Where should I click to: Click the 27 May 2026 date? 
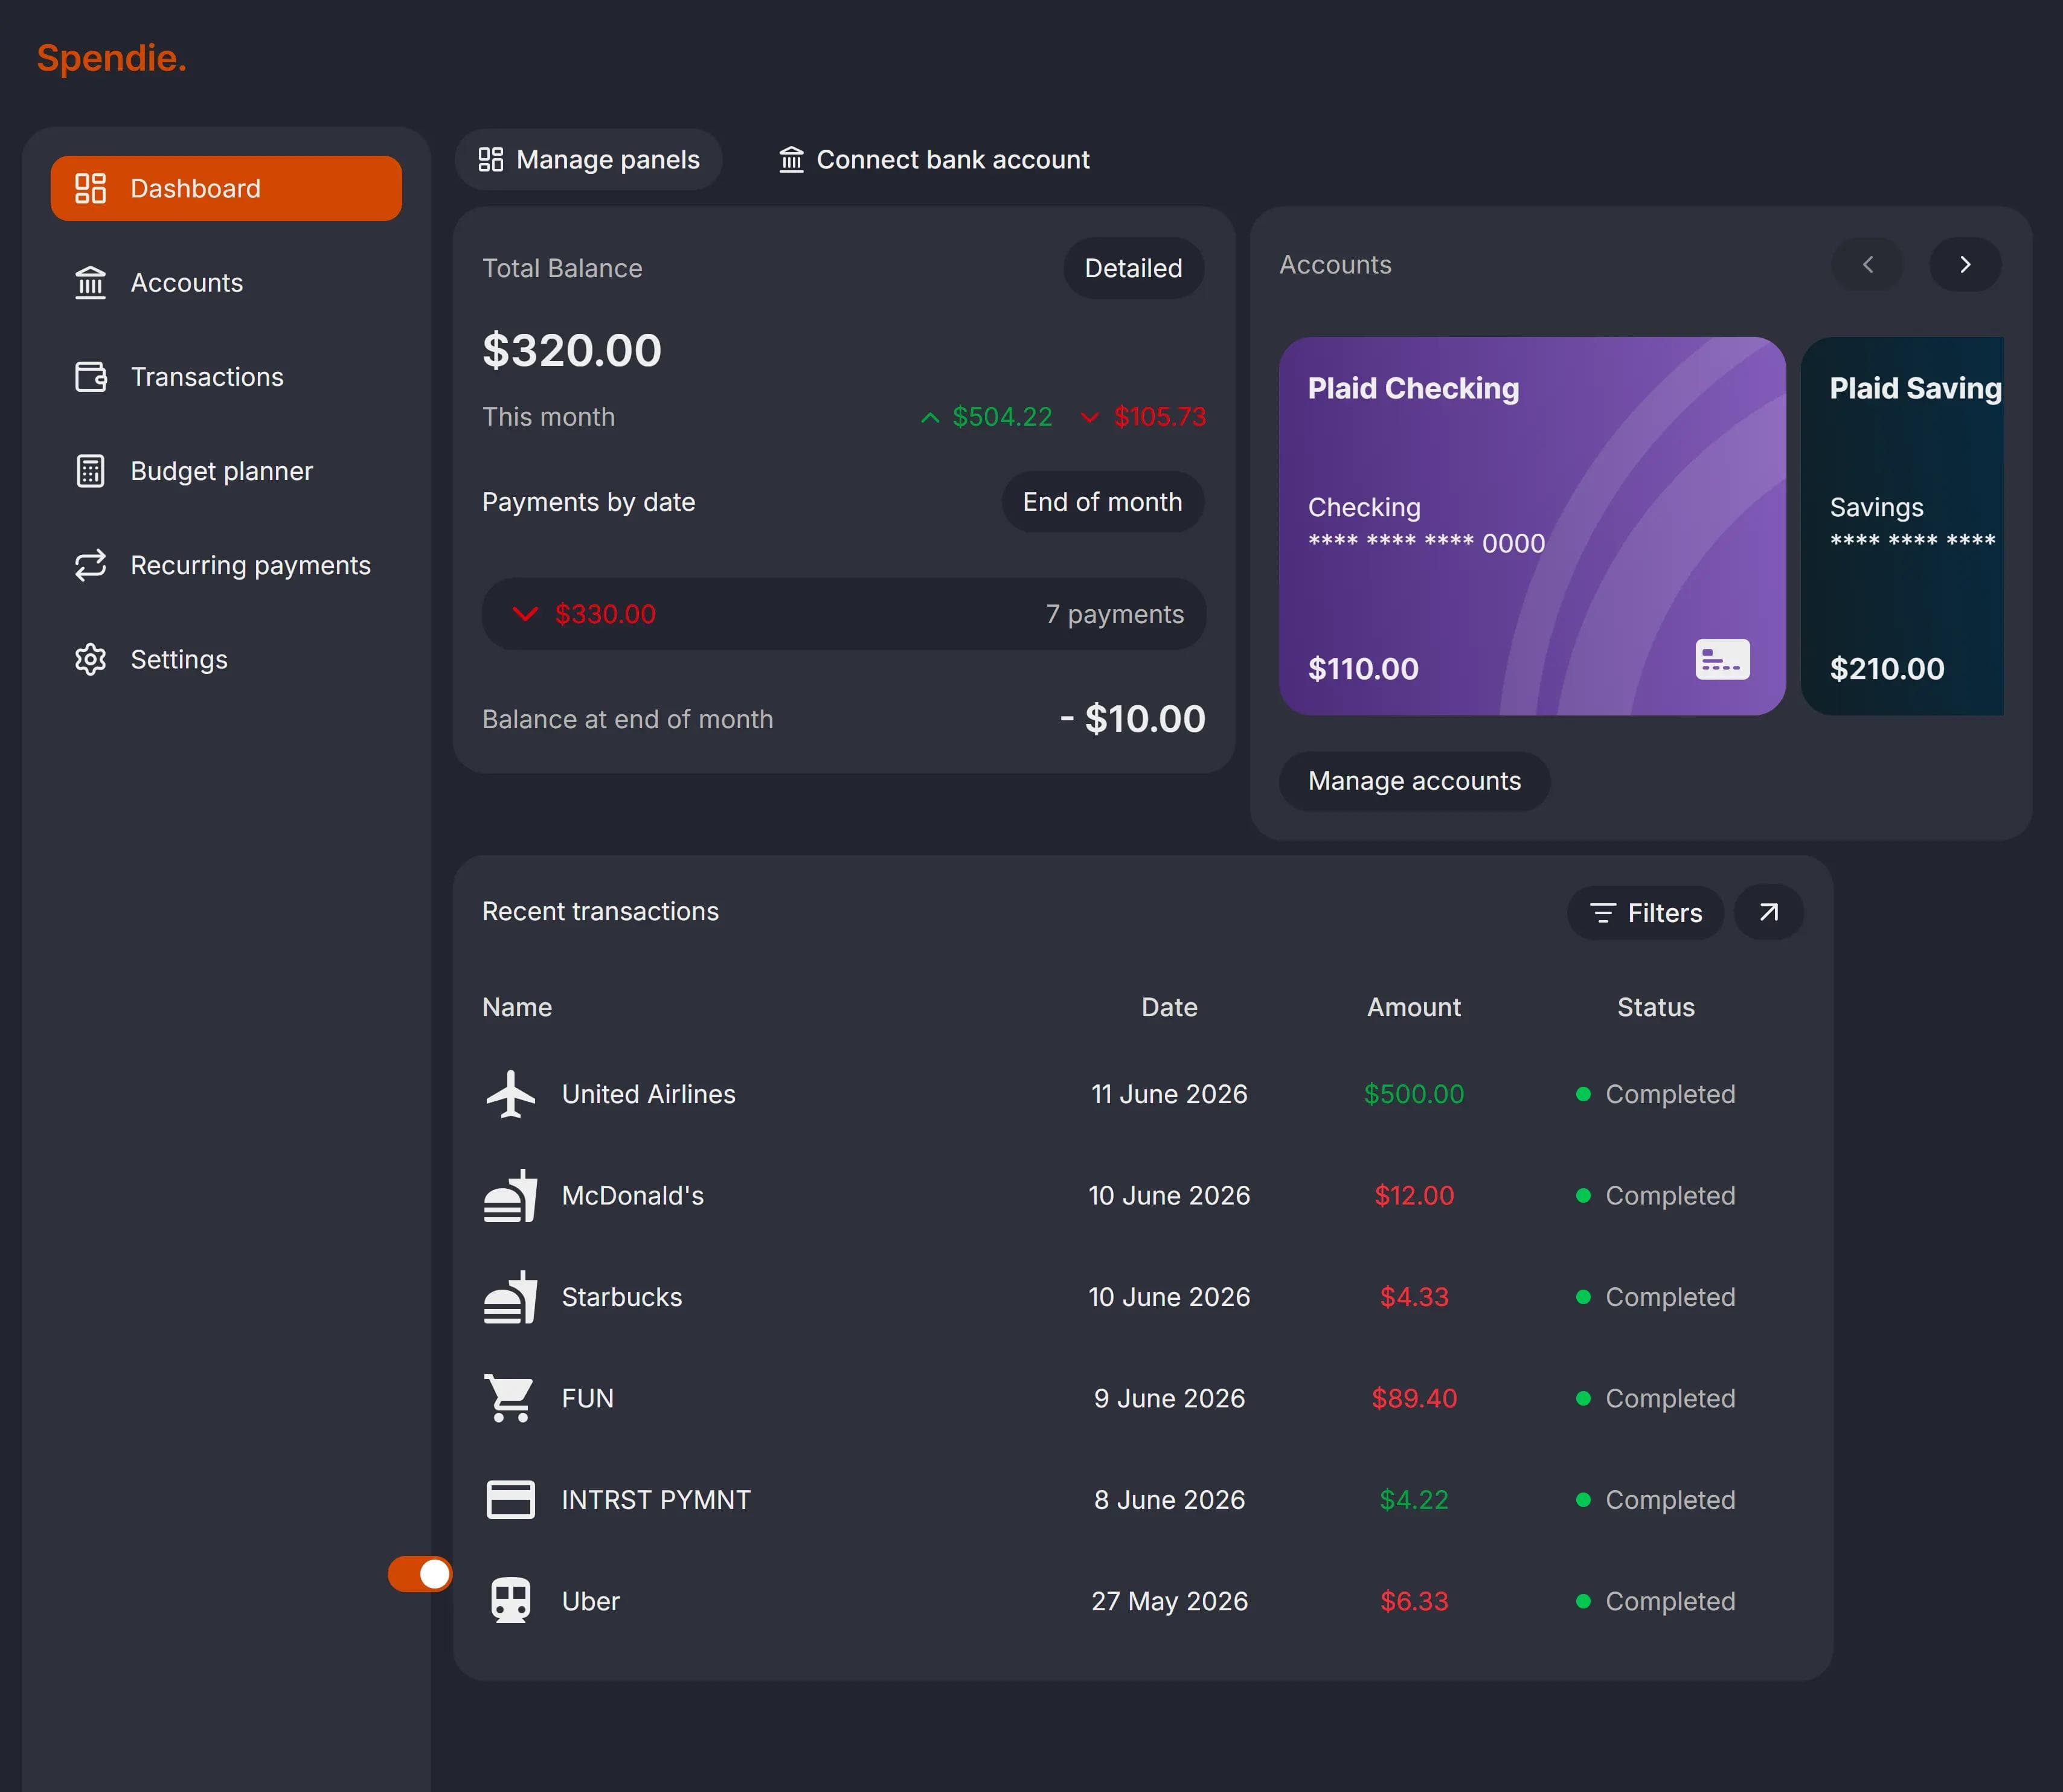pyautogui.click(x=1169, y=1601)
